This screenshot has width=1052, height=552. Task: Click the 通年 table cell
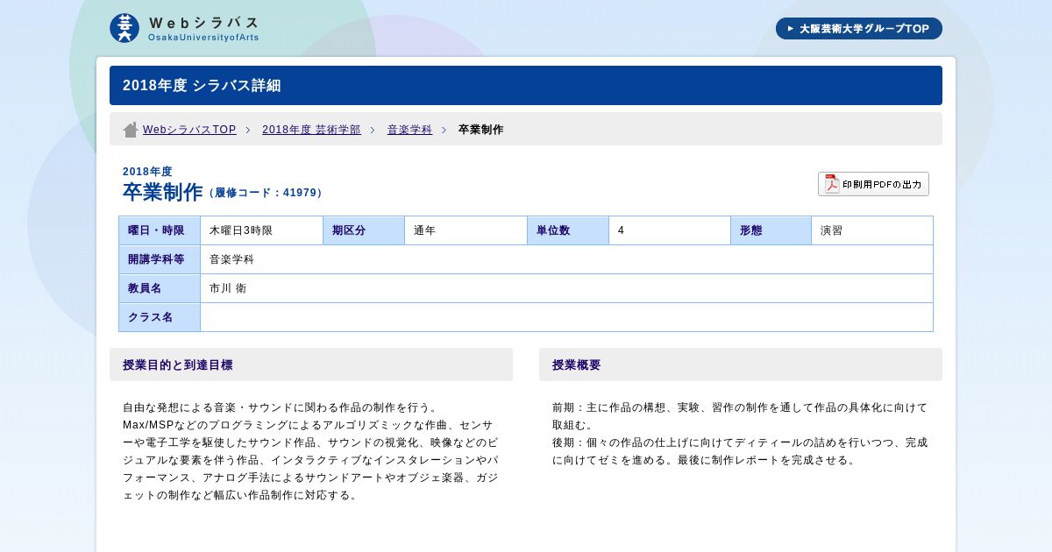point(466,230)
